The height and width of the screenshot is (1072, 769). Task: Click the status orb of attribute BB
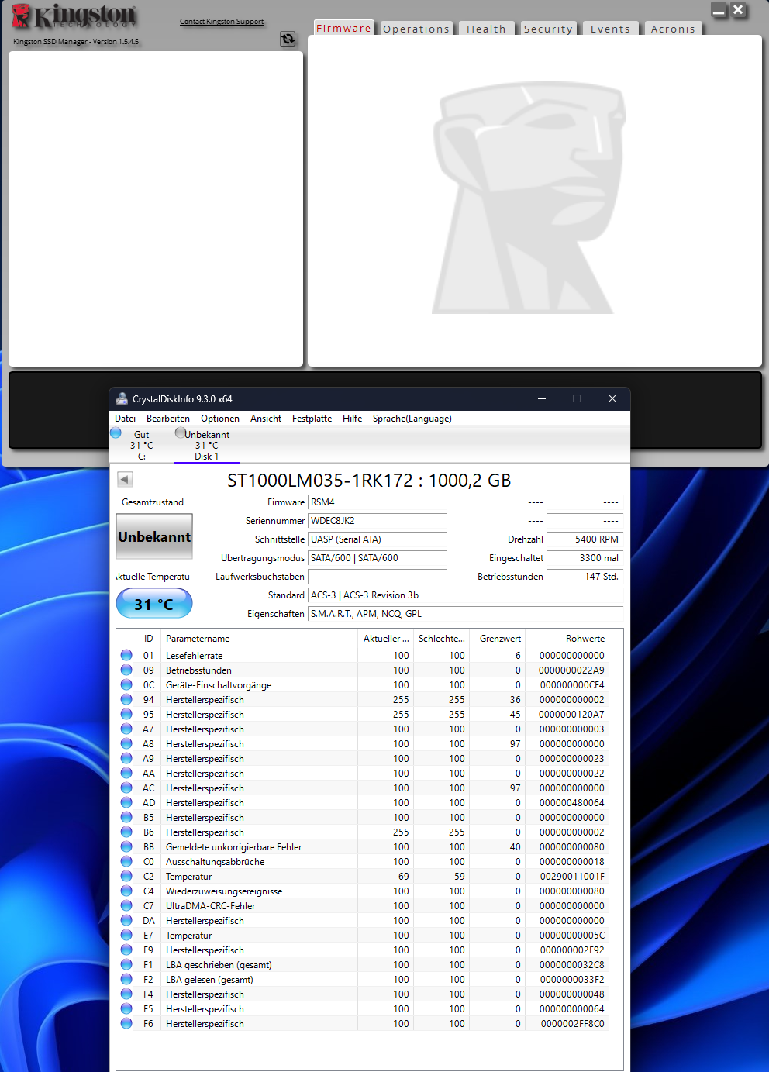pyautogui.click(x=126, y=846)
